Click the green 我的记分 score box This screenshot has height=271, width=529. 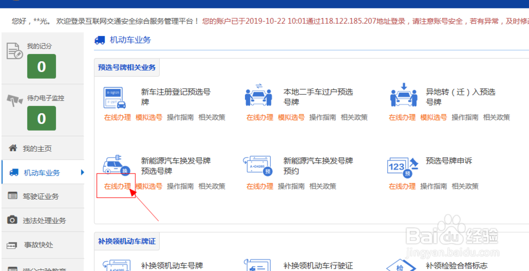point(41,67)
